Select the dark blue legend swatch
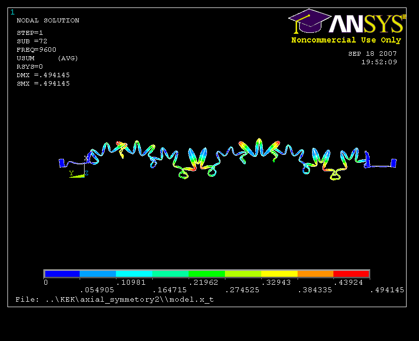419x341 pixels. [62, 274]
